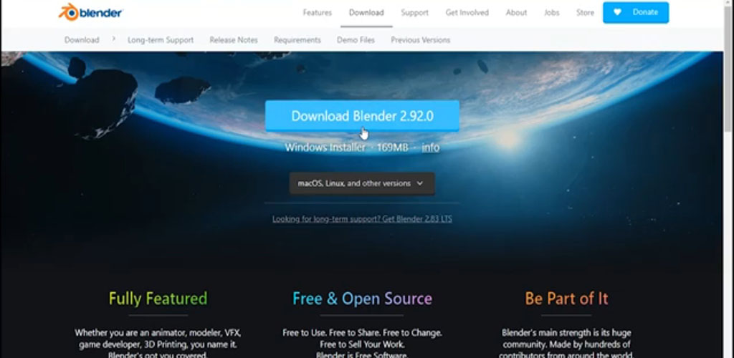Open the Requirements page
Viewport: 734px width, 358px height.
pos(297,40)
